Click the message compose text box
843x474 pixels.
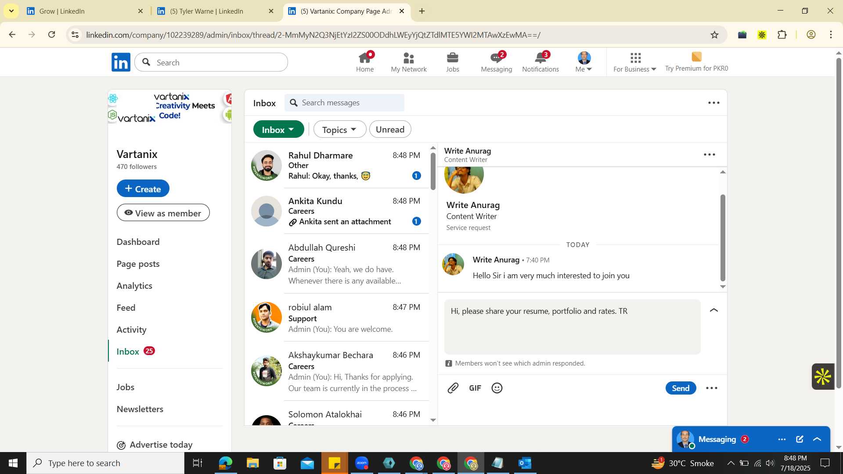click(572, 327)
